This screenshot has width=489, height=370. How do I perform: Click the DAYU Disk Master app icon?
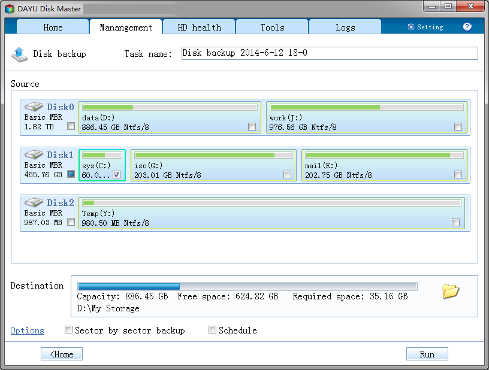tap(10, 9)
